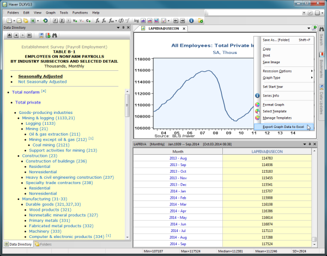
Task: Click the Z button in toolbar
Action: click(x=62, y=21)
